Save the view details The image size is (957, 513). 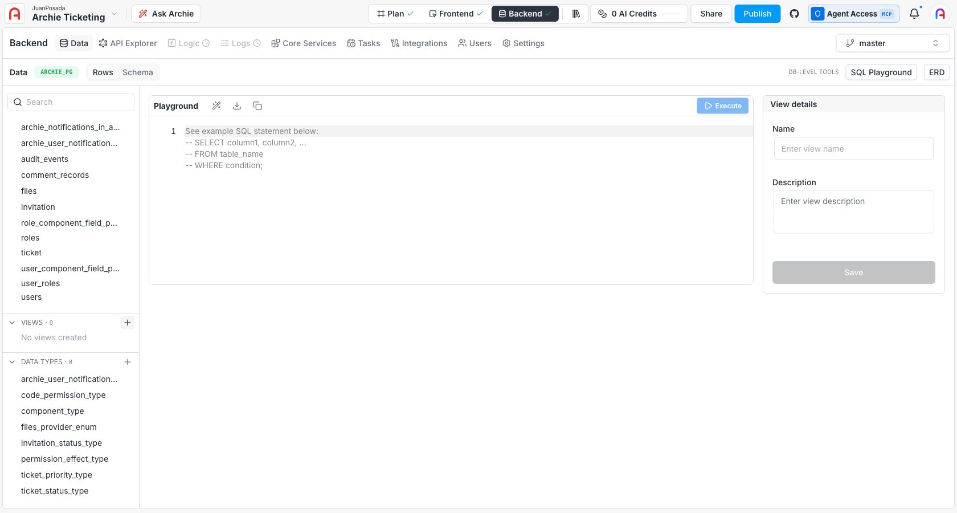853,272
